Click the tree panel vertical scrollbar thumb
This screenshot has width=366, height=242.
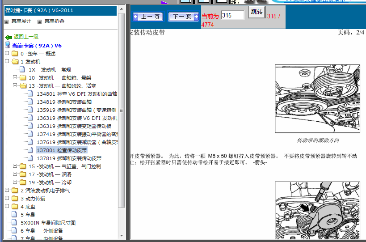click(x=122, y=110)
